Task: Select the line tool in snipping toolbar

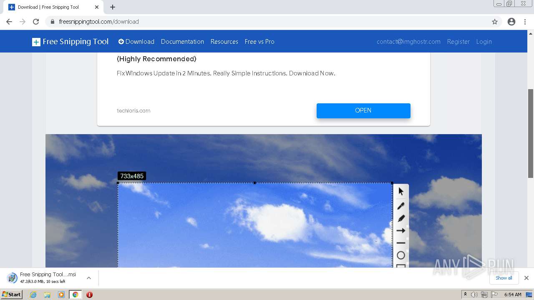Action: pos(401,243)
